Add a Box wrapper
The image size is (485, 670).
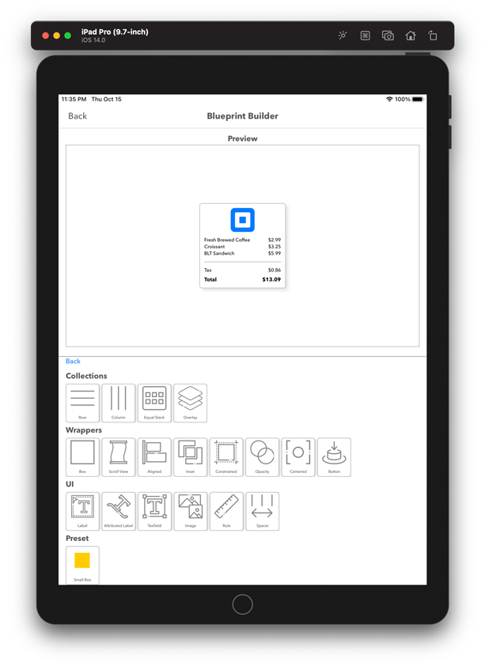click(82, 457)
